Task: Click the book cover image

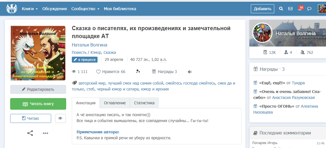Action: pos(38,53)
